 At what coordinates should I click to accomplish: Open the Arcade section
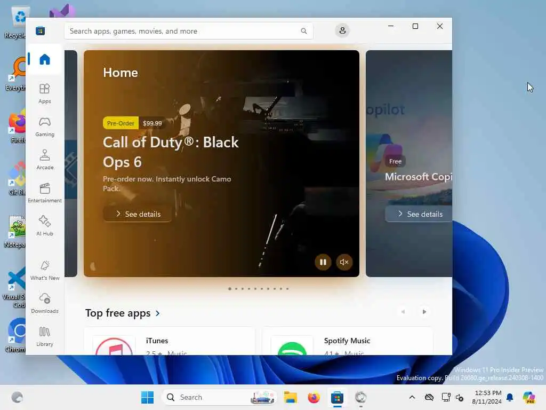pyautogui.click(x=45, y=160)
